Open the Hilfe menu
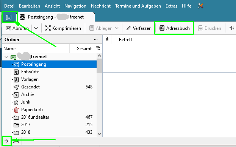This screenshot has width=236, height=147. (186, 6)
